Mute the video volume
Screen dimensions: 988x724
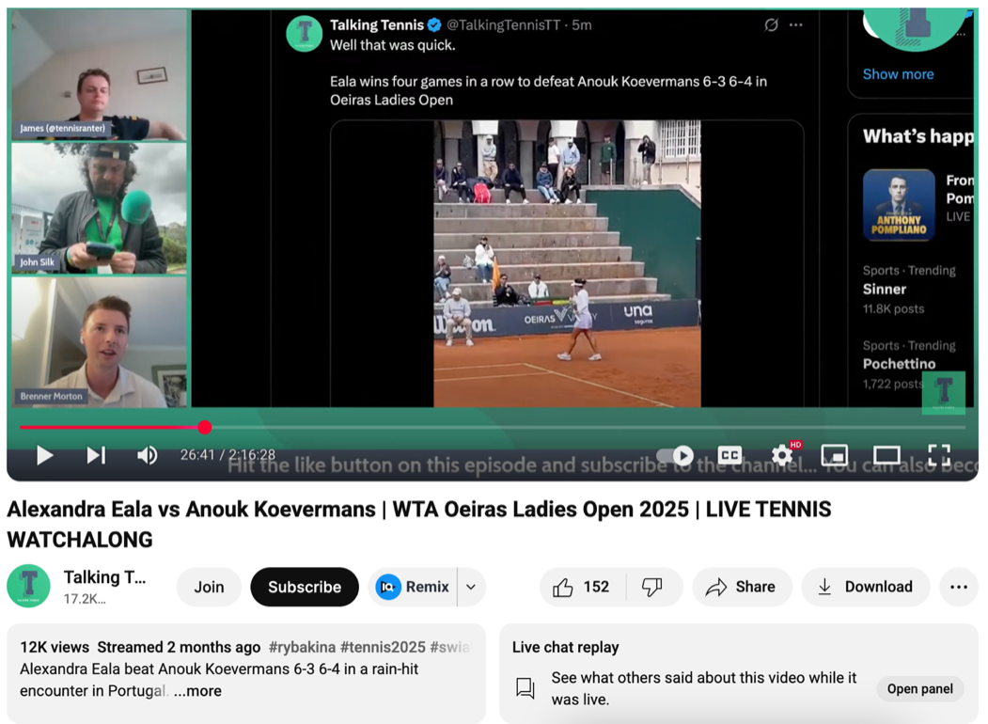(148, 455)
